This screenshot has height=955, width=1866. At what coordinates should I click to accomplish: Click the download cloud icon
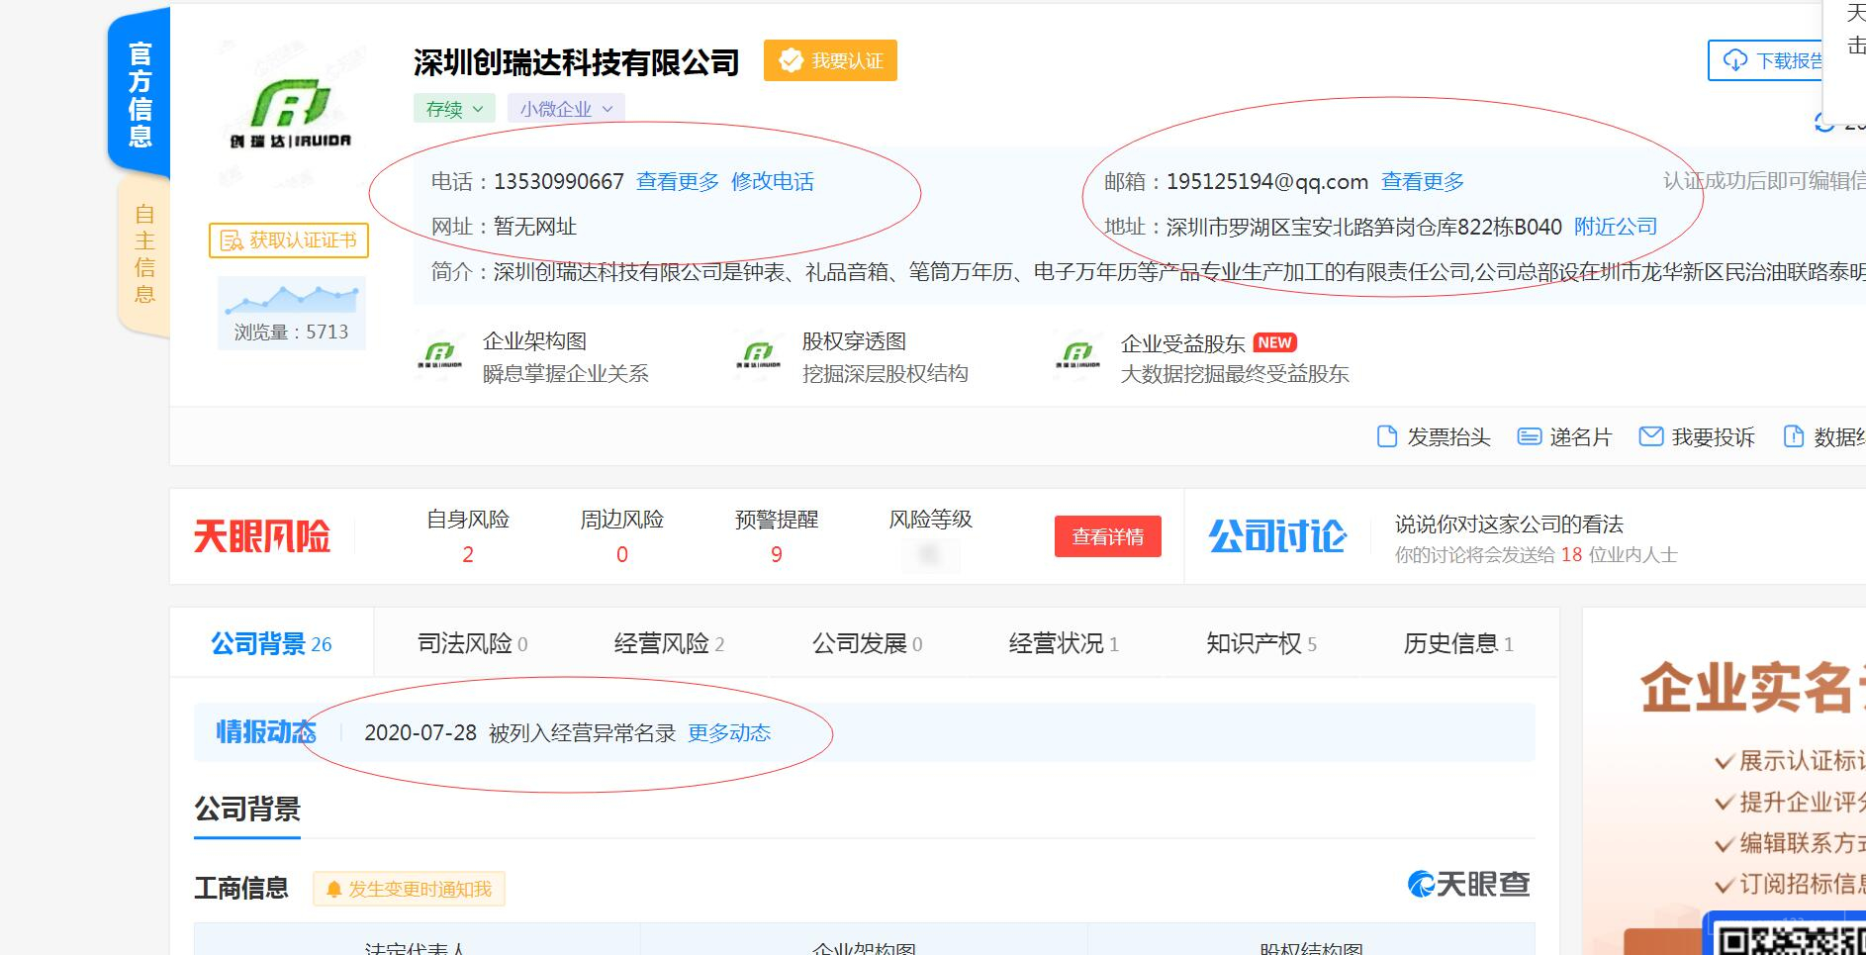1735,60
